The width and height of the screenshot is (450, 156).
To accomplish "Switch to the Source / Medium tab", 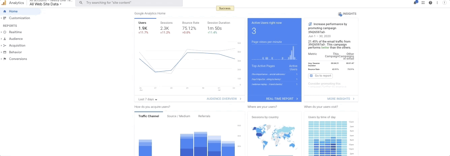I will [x=179, y=116].
